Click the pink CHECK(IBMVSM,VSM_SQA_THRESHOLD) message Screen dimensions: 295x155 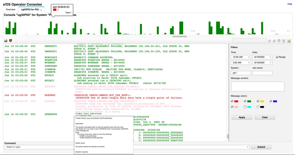128,107
